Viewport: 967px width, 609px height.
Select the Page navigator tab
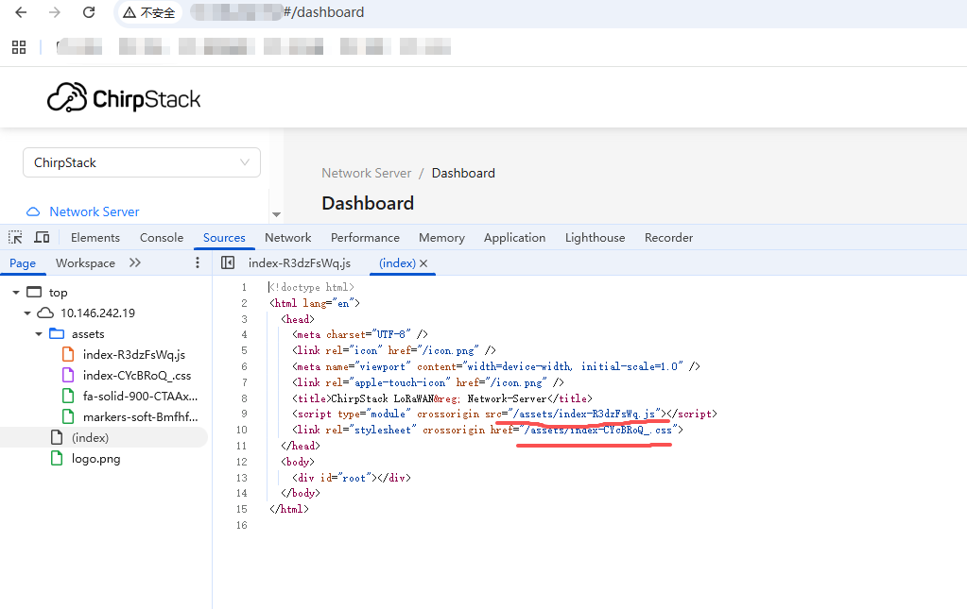coord(23,262)
